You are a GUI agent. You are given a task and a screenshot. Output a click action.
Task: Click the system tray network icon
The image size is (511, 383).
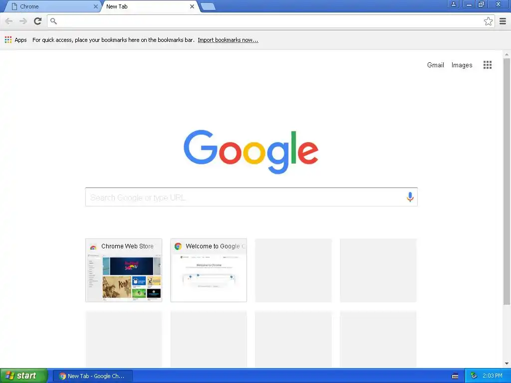(x=474, y=376)
